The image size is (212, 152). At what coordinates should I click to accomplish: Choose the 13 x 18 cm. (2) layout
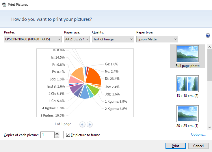click(187, 87)
